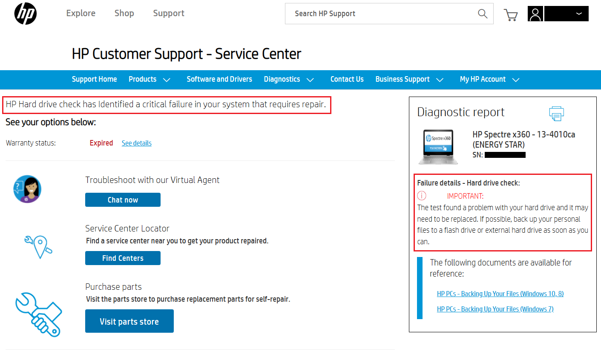
Task: Click the Virtual Agent avatar icon
Action: (x=27, y=189)
